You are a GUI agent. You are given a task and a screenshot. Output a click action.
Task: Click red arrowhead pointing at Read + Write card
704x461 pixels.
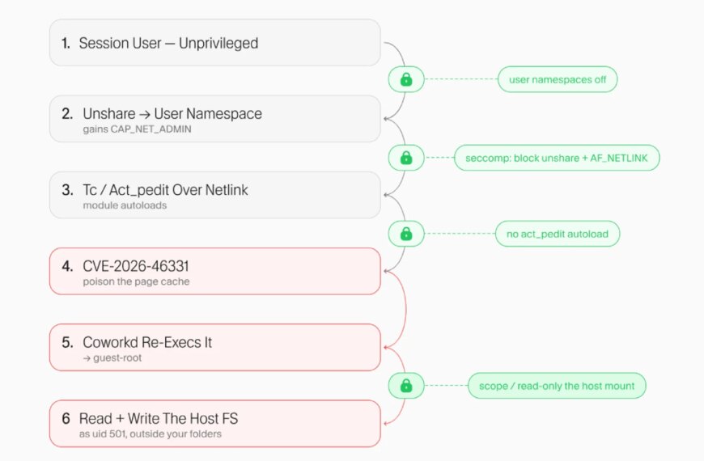pyautogui.click(x=386, y=423)
